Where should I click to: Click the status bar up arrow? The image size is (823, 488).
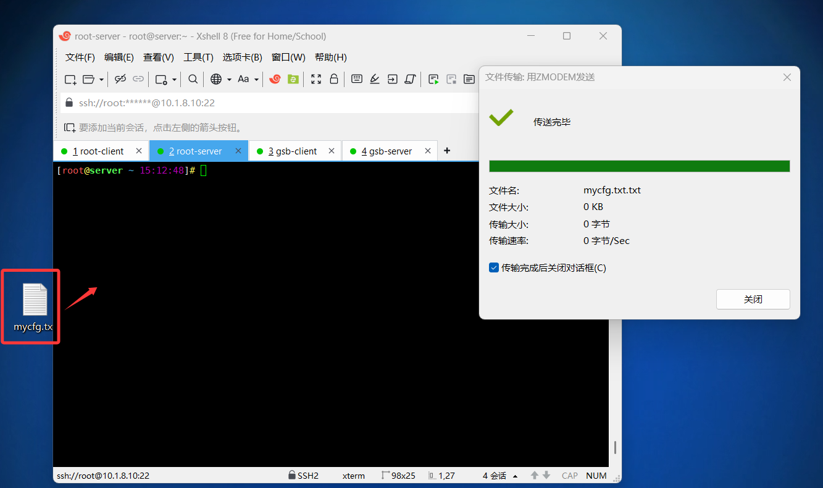pyautogui.click(x=535, y=476)
